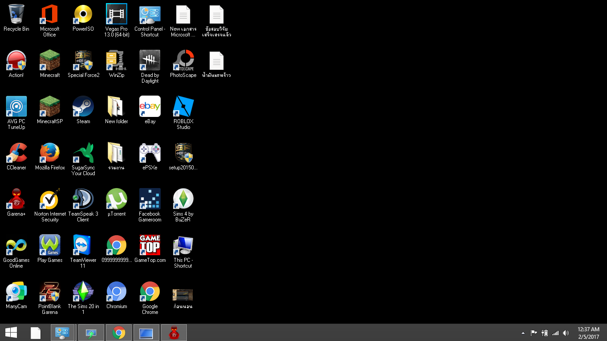607x341 pixels.
Task: Click the blue screen taskbar button
Action: point(146,333)
